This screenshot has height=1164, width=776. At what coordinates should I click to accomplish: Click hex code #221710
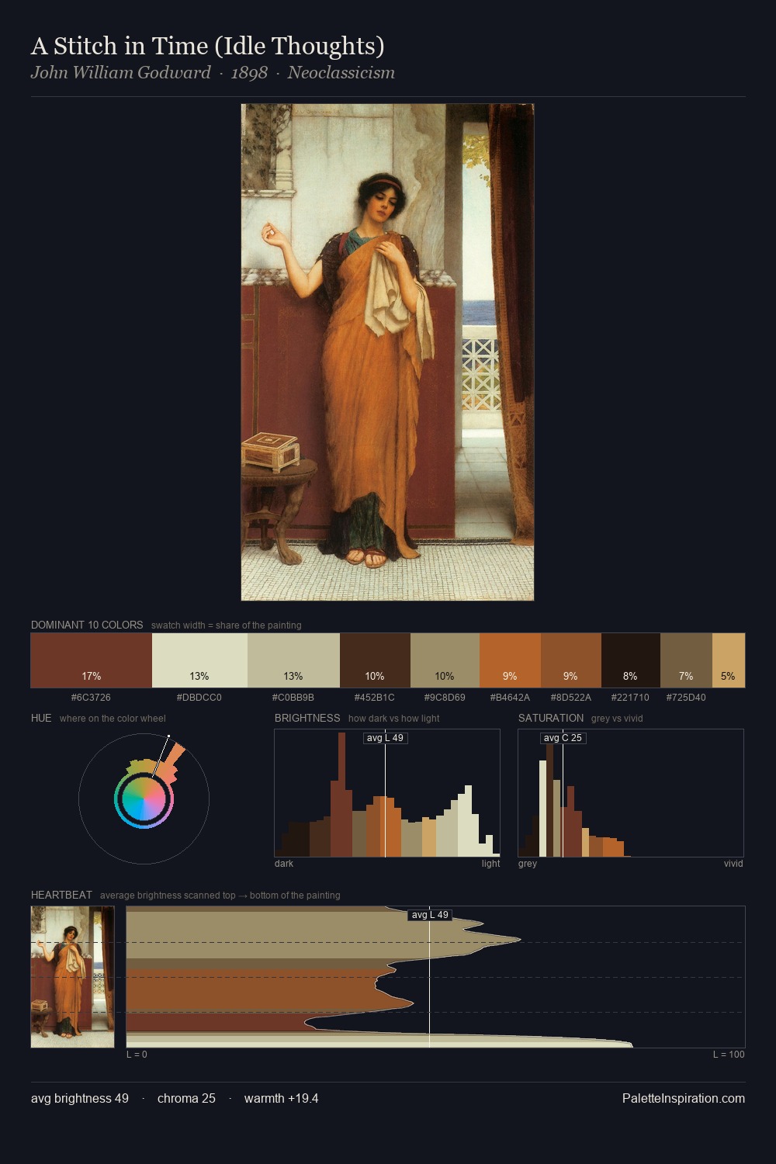click(630, 698)
